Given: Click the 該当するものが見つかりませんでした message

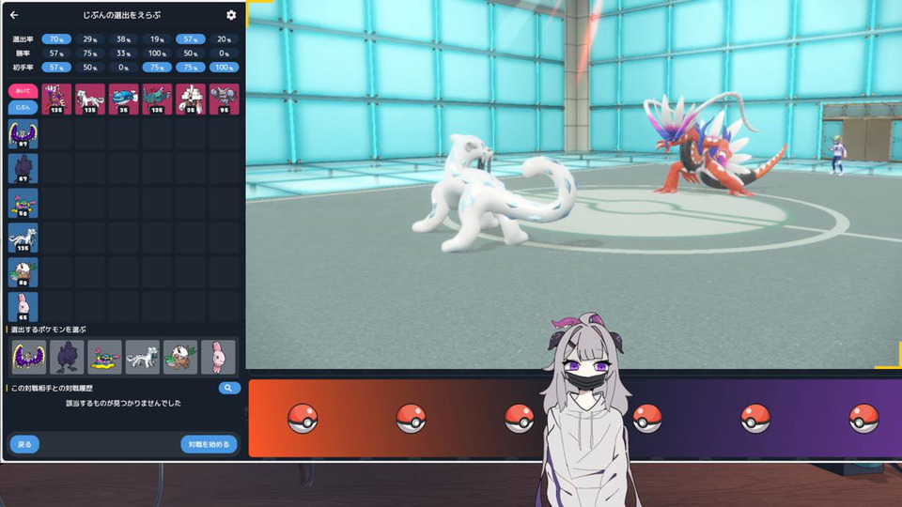Looking at the screenshot, I should [x=123, y=403].
